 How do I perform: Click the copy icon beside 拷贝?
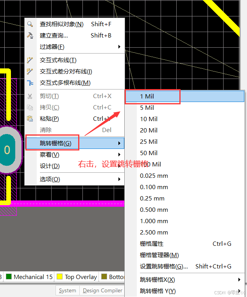[x=30, y=107]
